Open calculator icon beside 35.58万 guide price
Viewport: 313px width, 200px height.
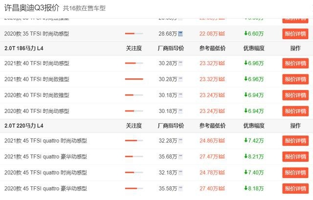180,188
